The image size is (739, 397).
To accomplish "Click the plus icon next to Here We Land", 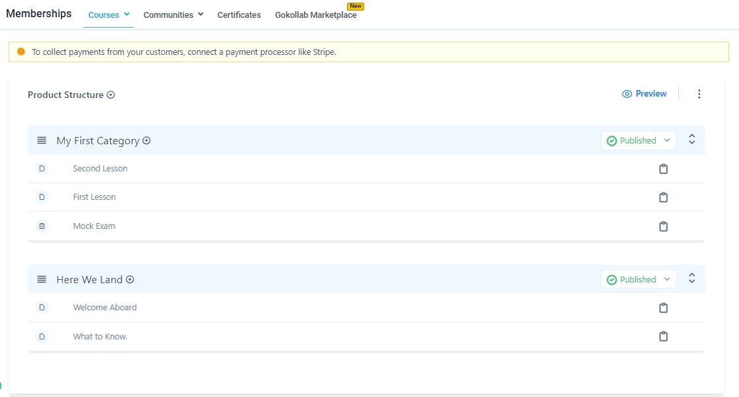I will [130, 279].
